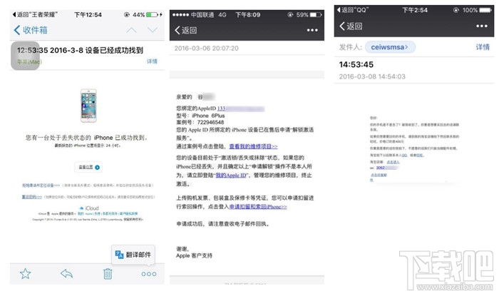The width and height of the screenshot is (499, 294).
Task: Tap 详情 under the first mail subject
Action: (152, 61)
